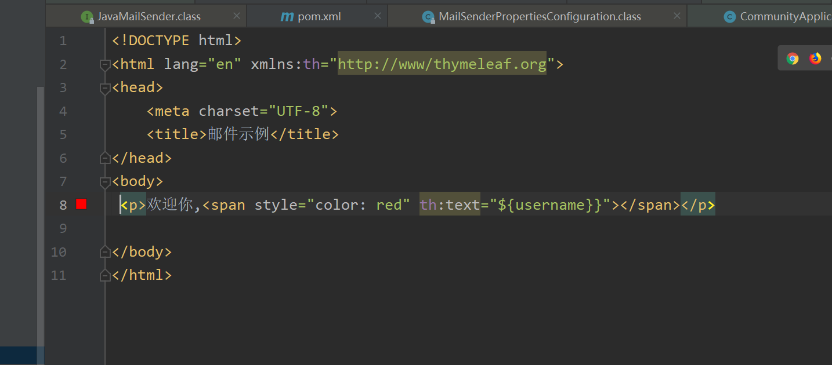Click fold marker at closing head tag
The height and width of the screenshot is (365, 832).
click(x=105, y=158)
